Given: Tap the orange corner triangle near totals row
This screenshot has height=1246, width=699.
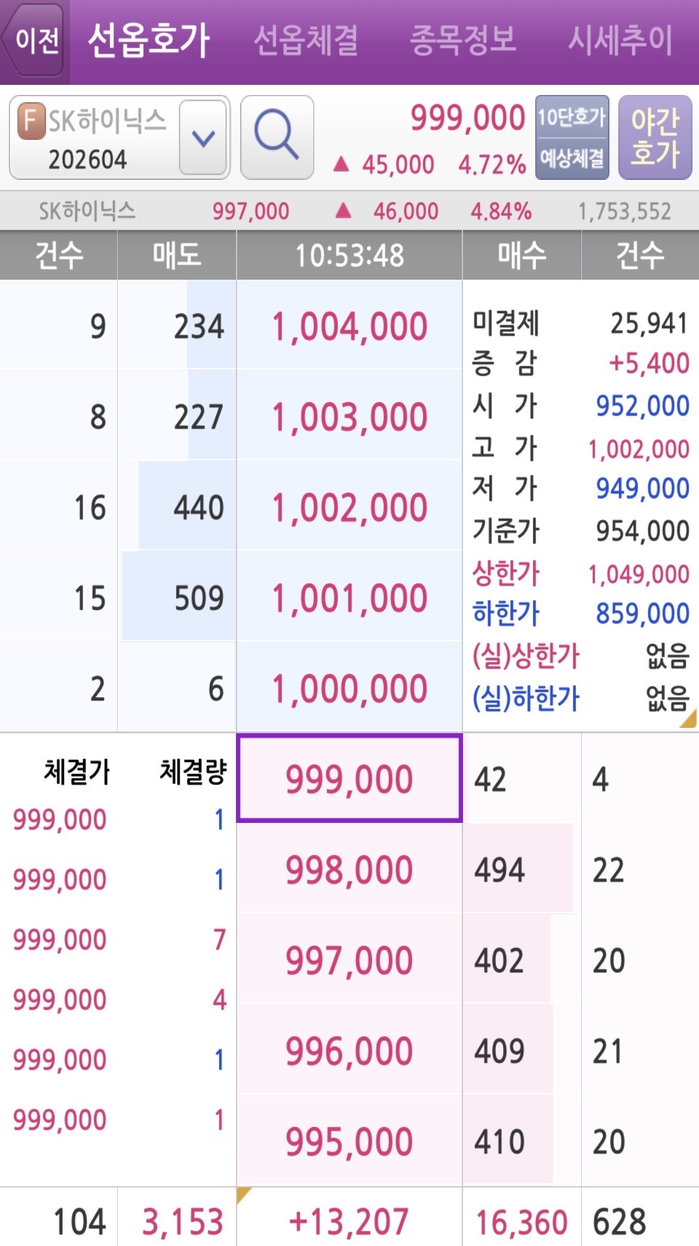Looking at the screenshot, I should (x=244, y=1195).
